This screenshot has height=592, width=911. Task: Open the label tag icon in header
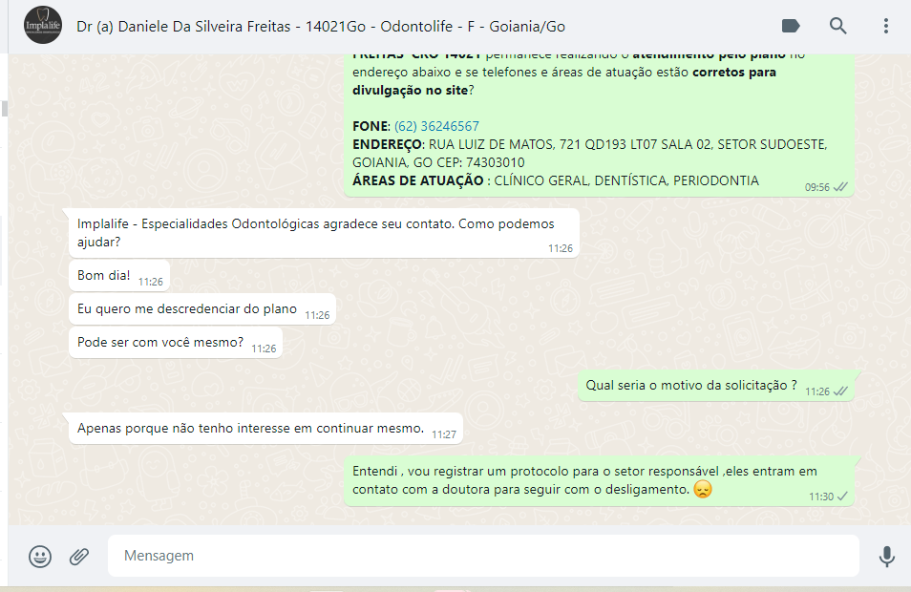(791, 26)
